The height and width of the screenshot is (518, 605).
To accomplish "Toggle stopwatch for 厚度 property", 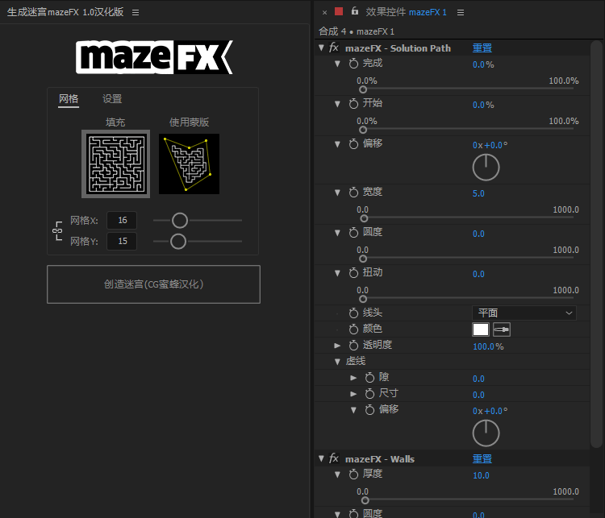I will point(353,474).
